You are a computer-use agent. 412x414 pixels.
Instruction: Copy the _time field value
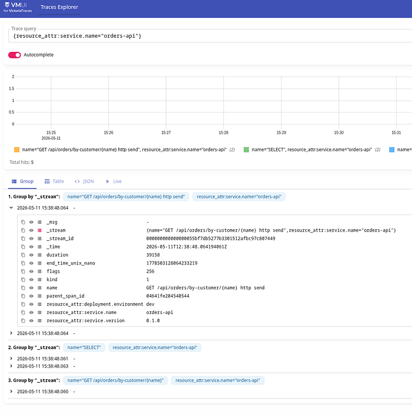pos(23,247)
